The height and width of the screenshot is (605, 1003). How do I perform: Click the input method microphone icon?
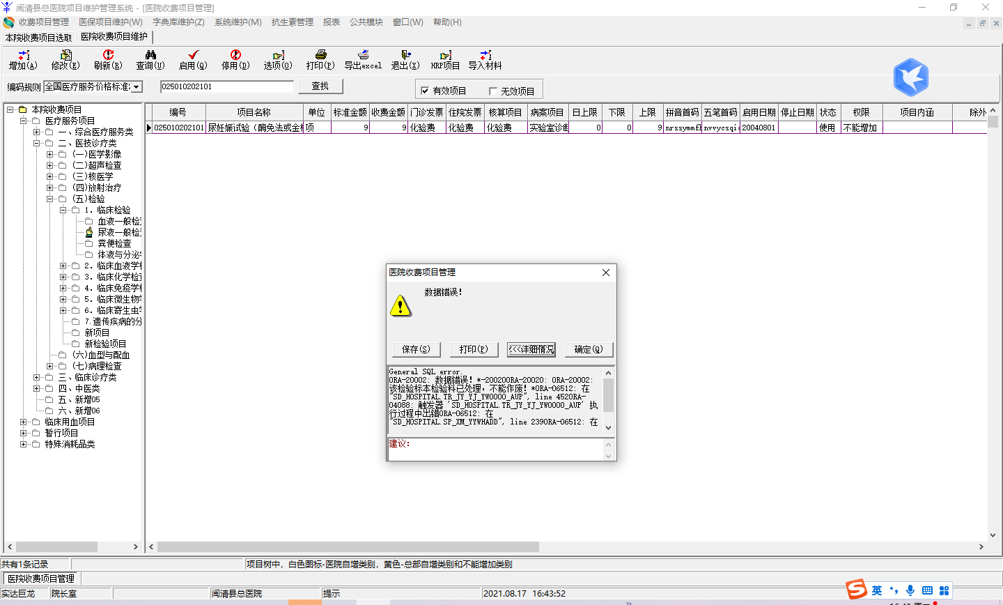910,590
